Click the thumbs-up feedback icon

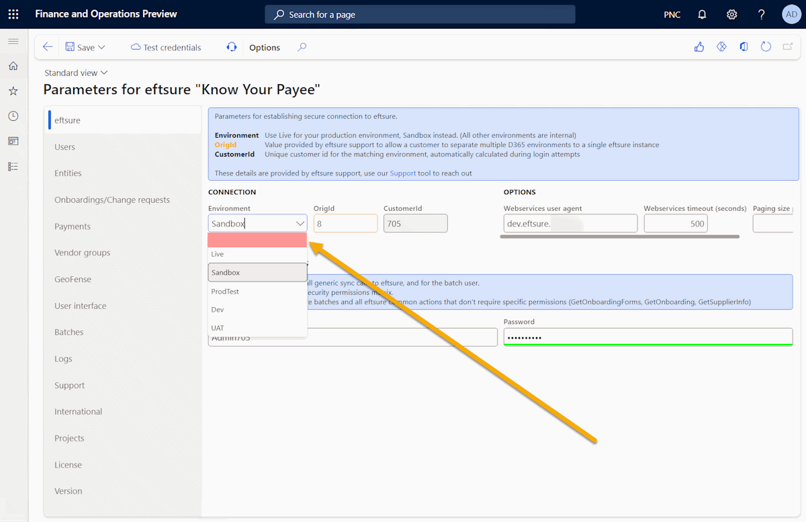699,47
